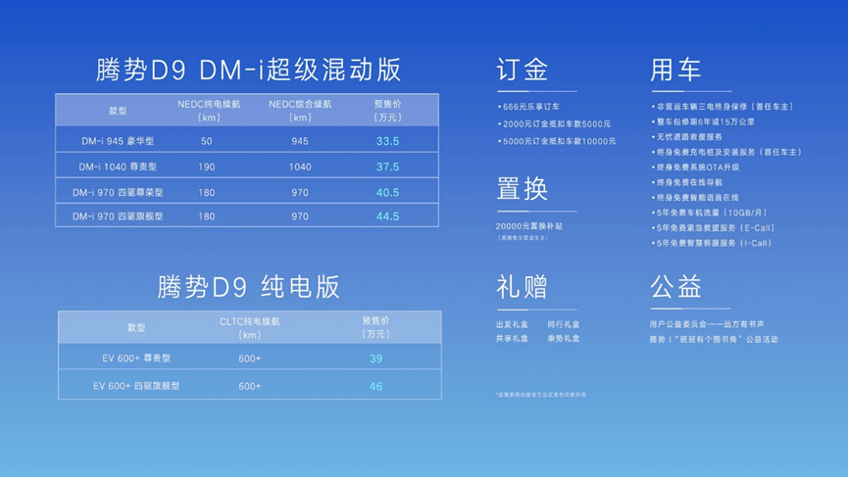The height and width of the screenshot is (477, 848).
Task: Click the price '44.5' for DM-i 四驱旗舰型
Action: (388, 216)
